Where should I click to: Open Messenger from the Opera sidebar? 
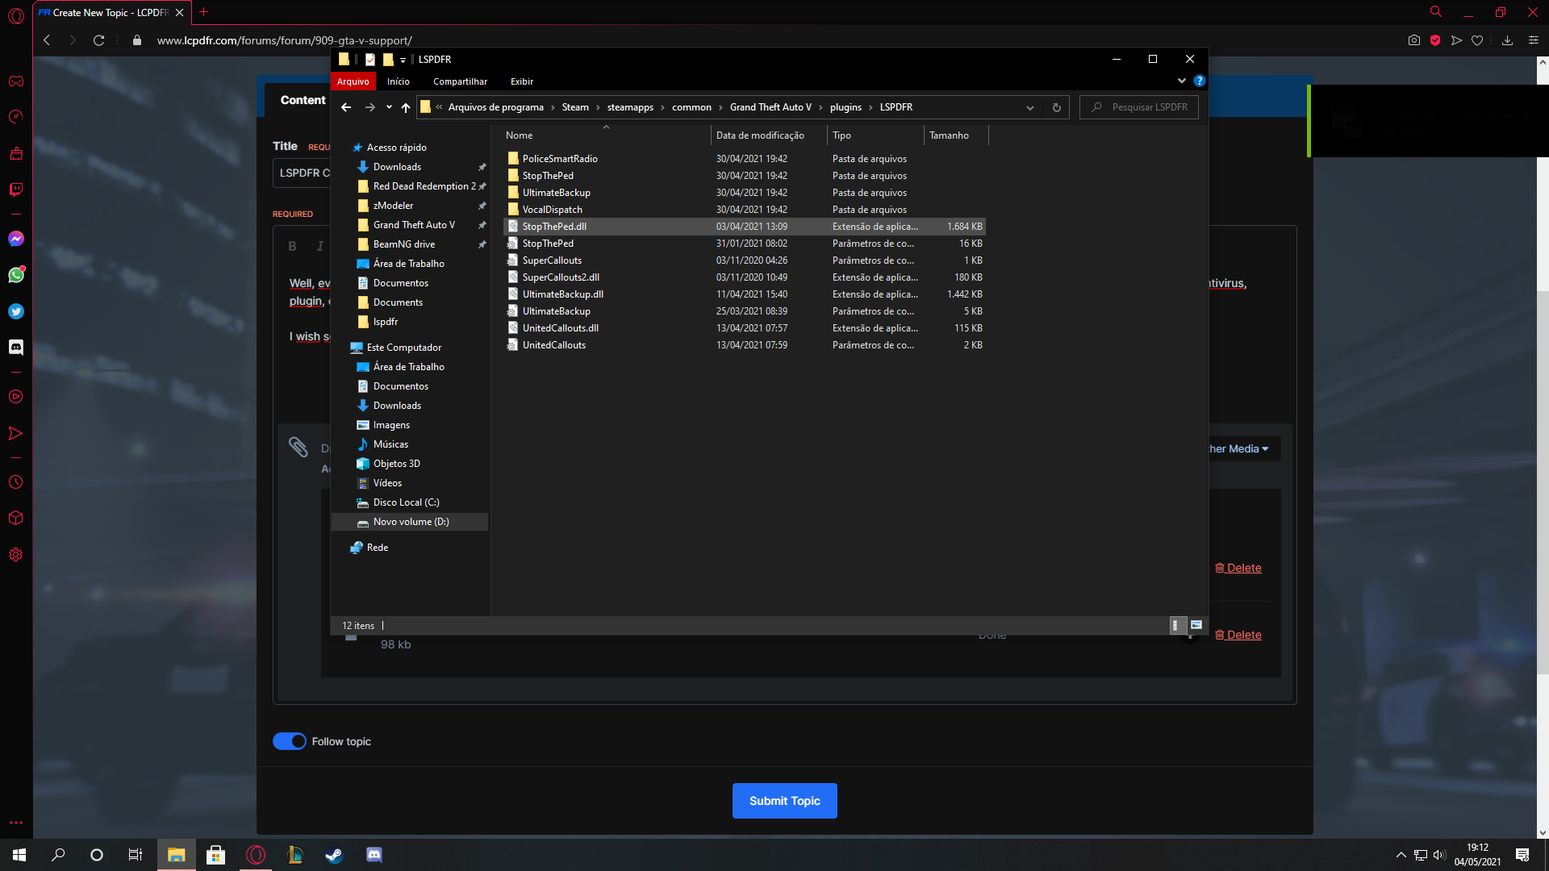point(15,239)
